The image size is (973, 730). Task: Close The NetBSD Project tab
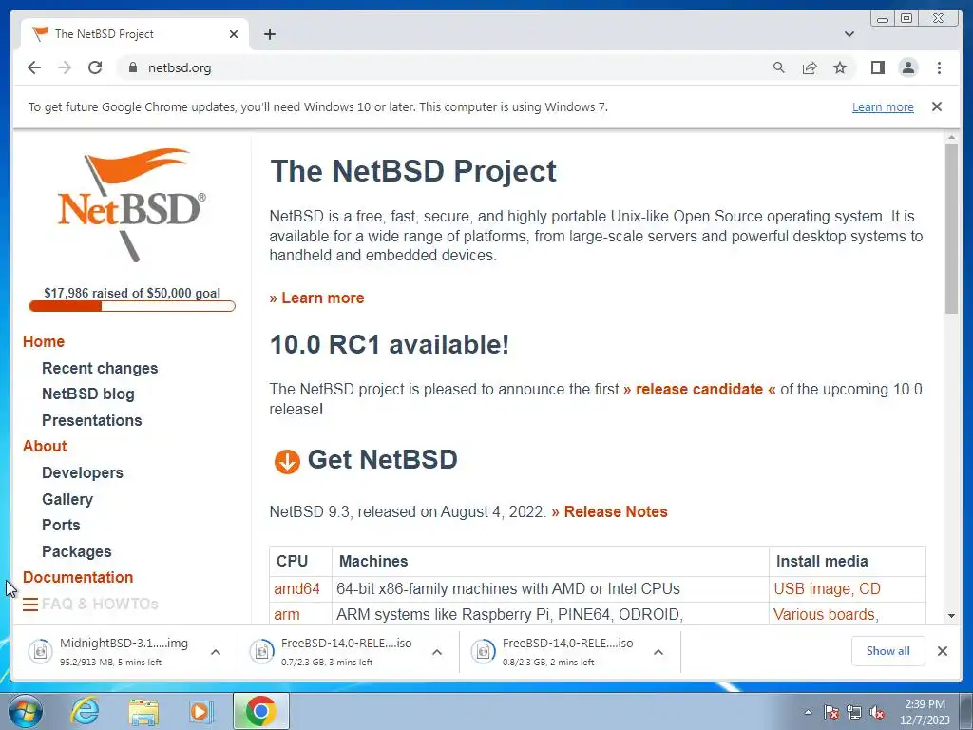click(234, 34)
